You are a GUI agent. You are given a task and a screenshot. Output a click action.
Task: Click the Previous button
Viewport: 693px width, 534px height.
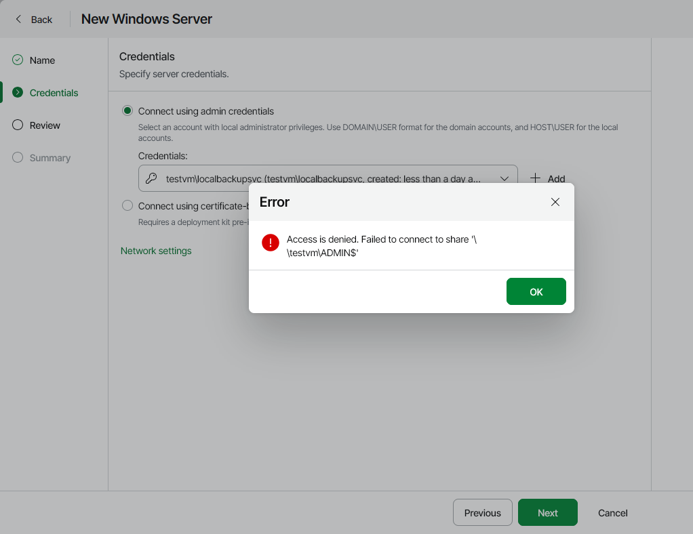tap(482, 513)
